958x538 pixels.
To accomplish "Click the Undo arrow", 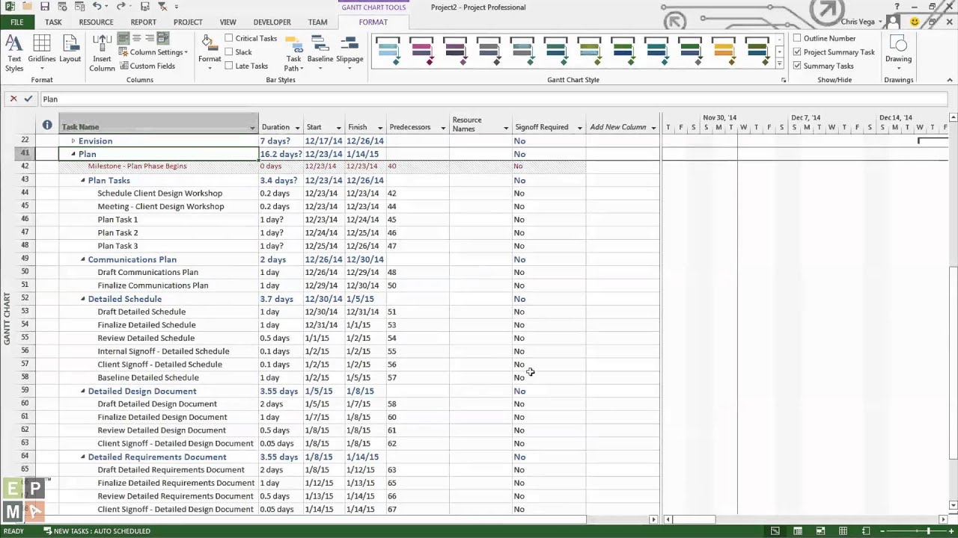I will tap(97, 7).
